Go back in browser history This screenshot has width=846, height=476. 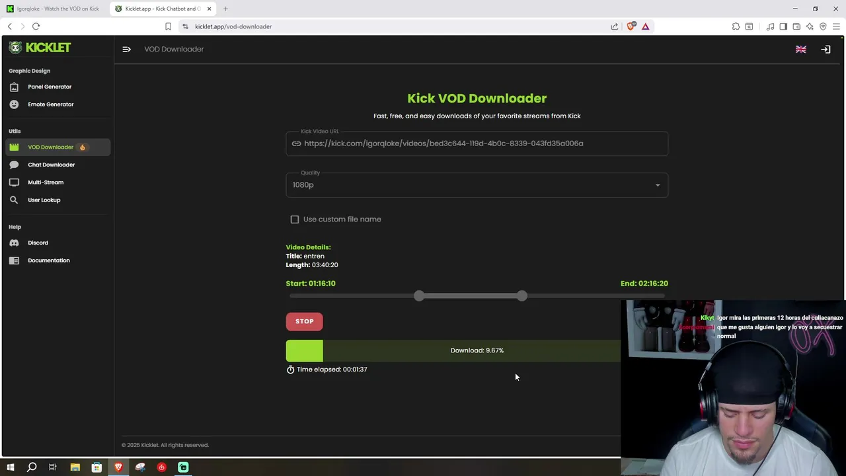click(9, 26)
